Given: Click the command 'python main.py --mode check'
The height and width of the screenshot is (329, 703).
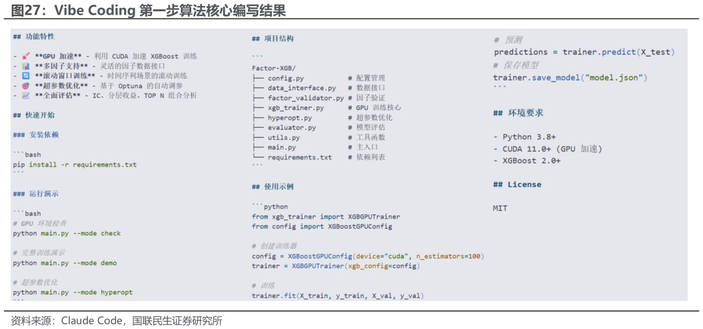Looking at the screenshot, I should pyautogui.click(x=67, y=234).
